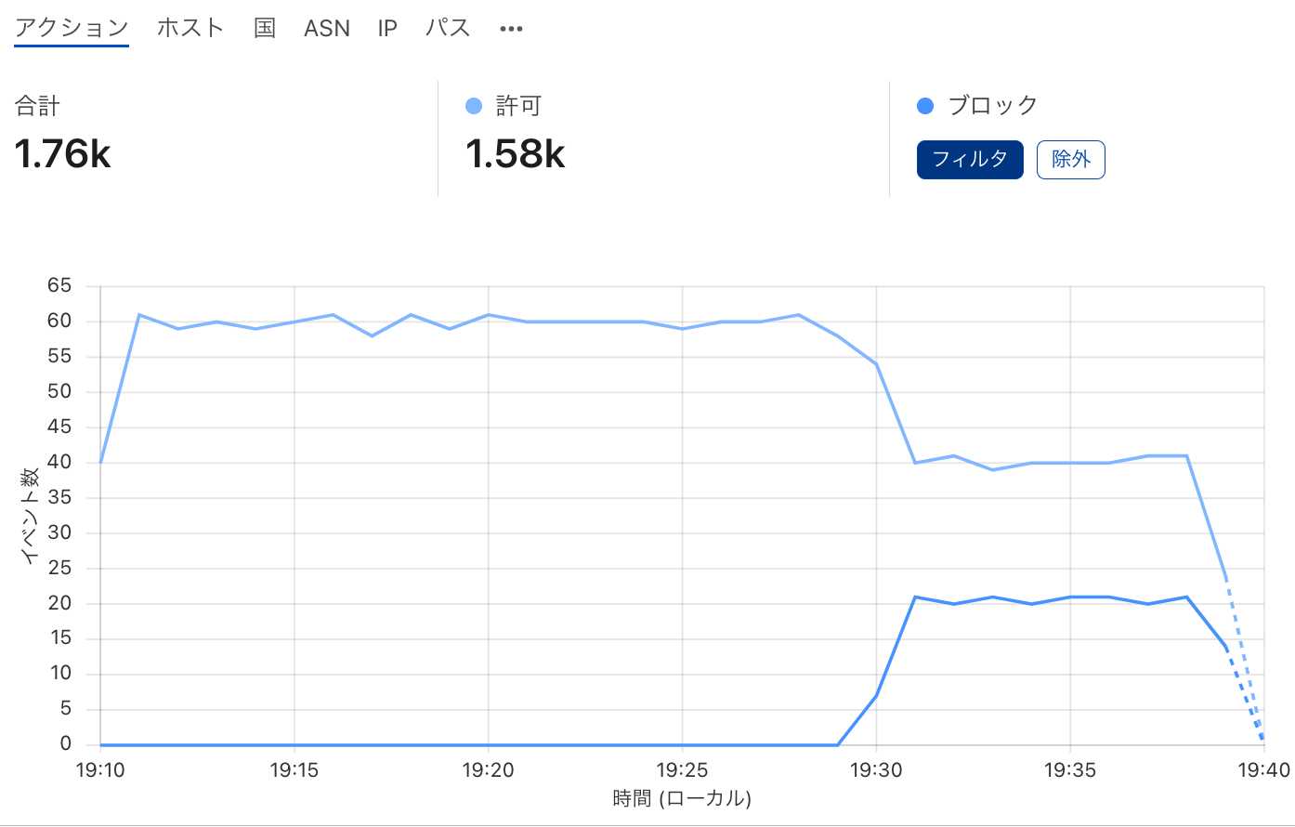Switch to the ホスト tab
Viewport: 1295px width, 827px height.
(190, 27)
